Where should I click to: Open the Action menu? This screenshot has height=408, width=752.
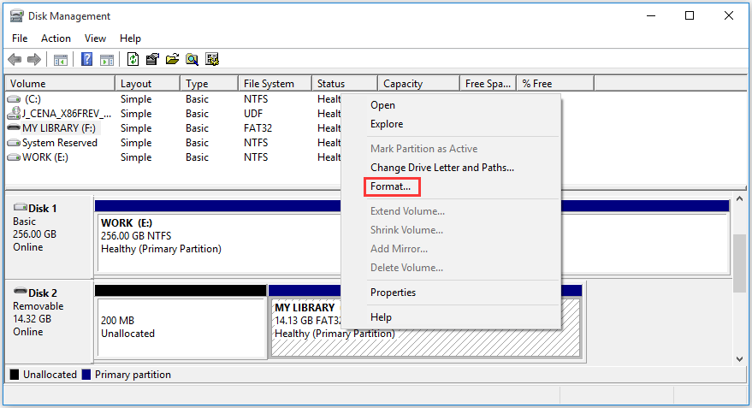click(56, 38)
